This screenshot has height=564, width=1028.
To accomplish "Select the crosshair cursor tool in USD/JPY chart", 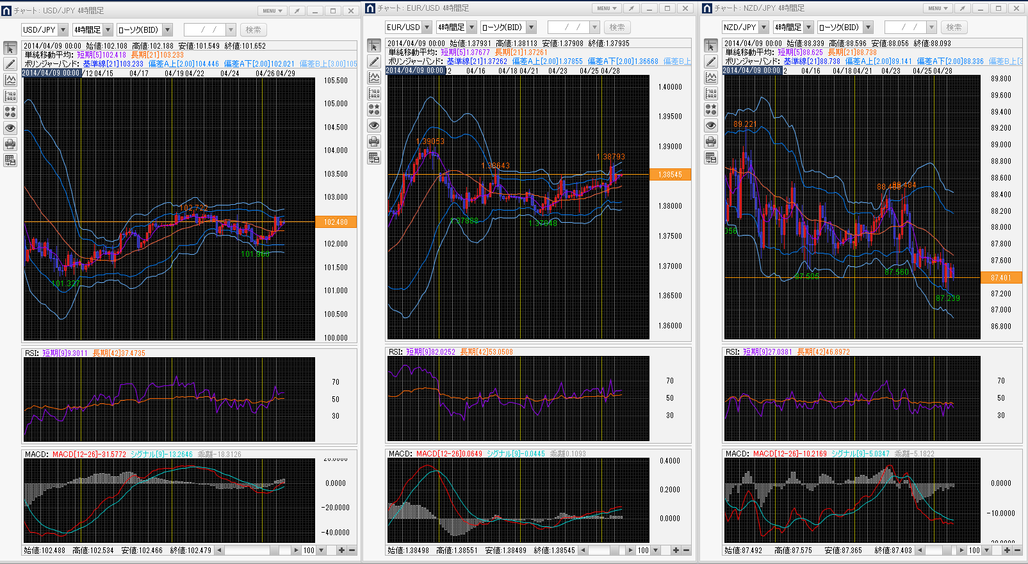I will click(x=10, y=49).
